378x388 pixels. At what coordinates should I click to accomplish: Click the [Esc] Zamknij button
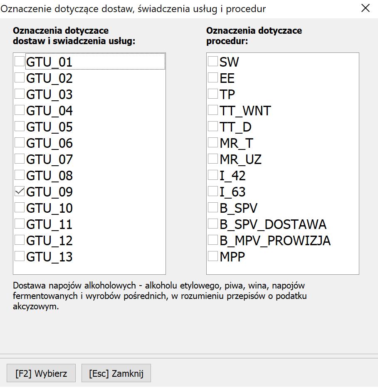pos(116,373)
